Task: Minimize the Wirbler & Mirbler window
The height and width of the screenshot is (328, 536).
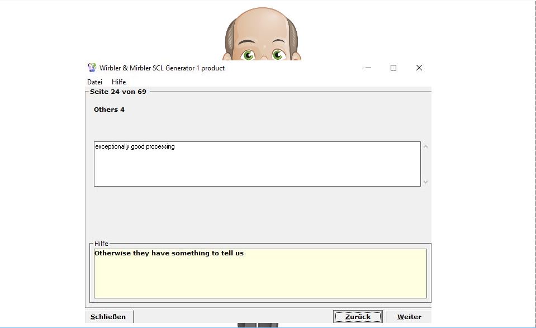Action: (368, 68)
